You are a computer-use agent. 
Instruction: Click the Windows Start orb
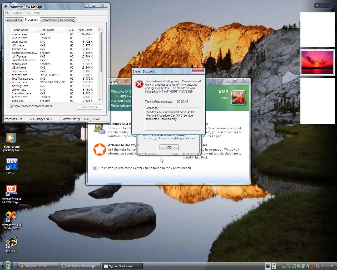click(x=7, y=265)
